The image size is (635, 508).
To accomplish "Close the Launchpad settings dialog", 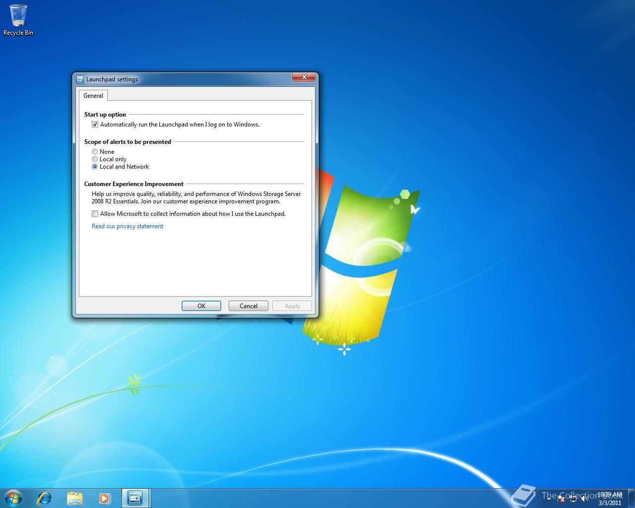I will click(304, 77).
